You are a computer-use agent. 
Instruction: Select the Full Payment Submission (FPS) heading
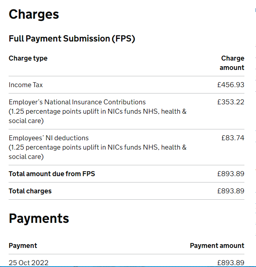click(72, 39)
